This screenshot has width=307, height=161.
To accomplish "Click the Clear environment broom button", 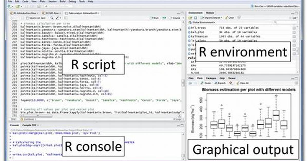I will click(229, 18).
